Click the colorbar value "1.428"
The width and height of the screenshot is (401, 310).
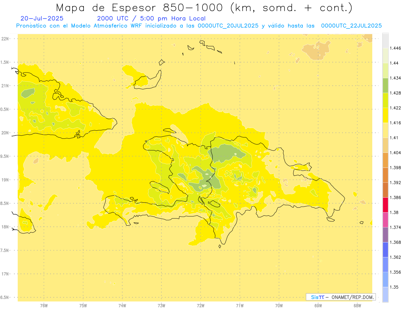click(x=396, y=93)
